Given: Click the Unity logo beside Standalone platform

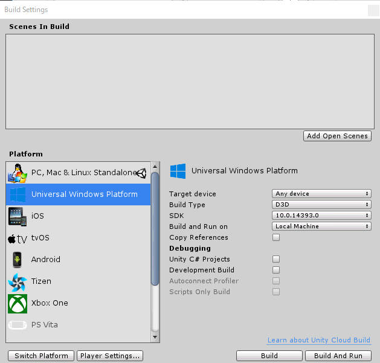Looking at the screenshot, I should pyautogui.click(x=141, y=173).
